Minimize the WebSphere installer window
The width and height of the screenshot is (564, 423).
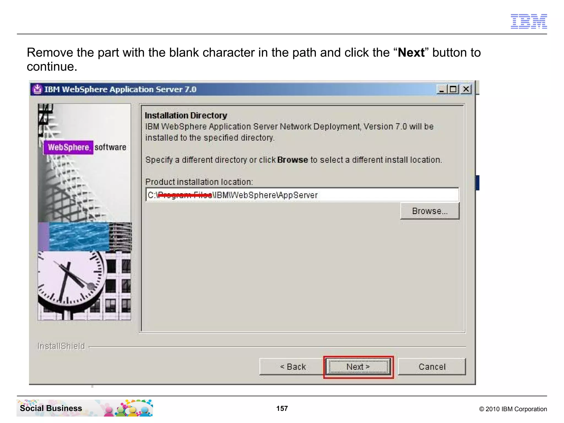point(442,89)
